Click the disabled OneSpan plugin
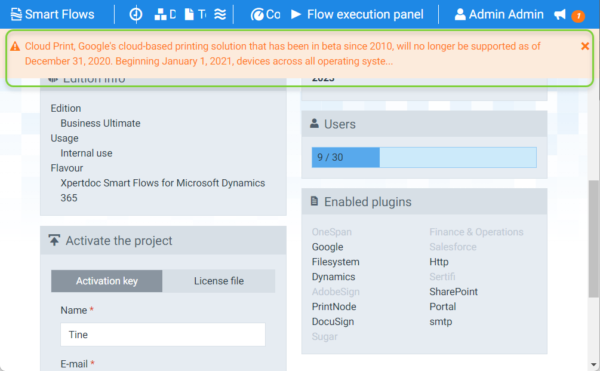 [x=332, y=232]
